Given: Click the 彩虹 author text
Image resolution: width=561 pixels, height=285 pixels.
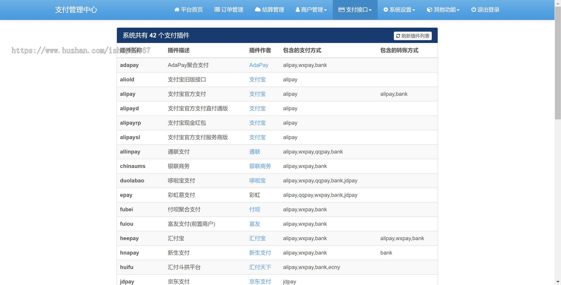Looking at the screenshot, I should coord(255,195).
